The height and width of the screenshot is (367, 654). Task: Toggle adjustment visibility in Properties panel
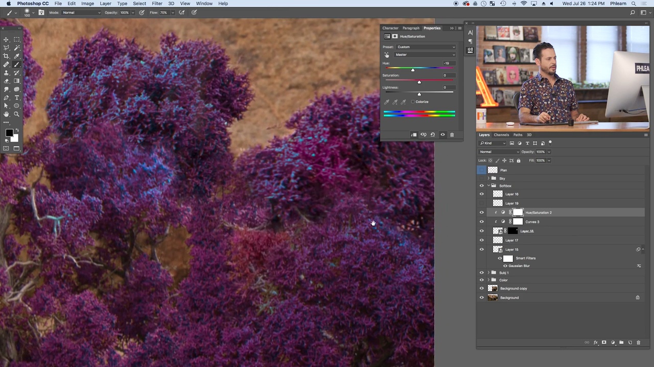tap(442, 135)
